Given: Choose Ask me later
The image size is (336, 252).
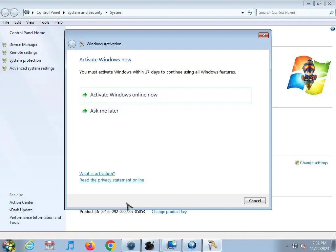Looking at the screenshot, I should 104,111.
